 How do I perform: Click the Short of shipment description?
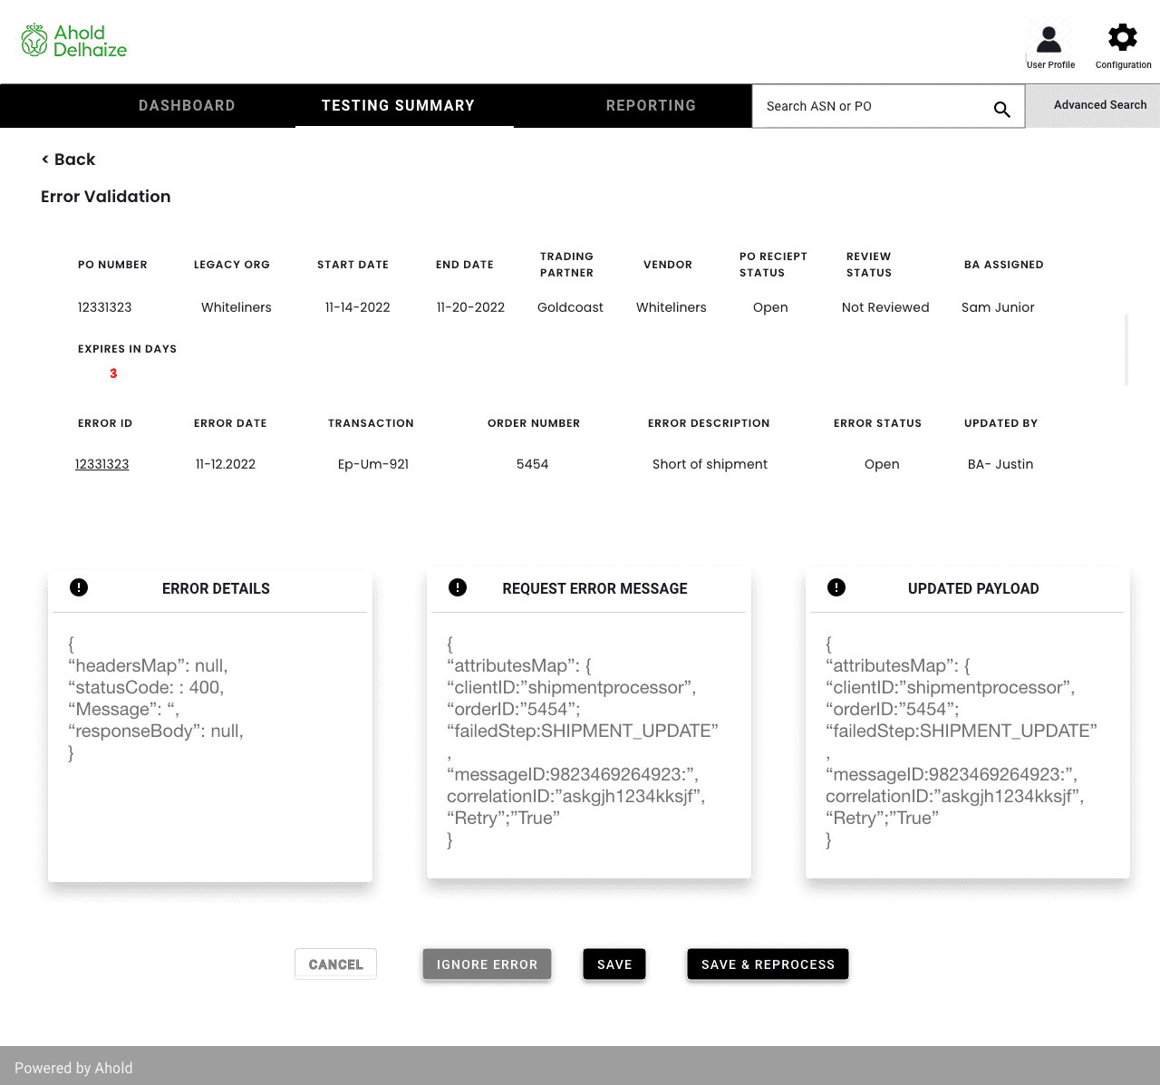click(x=710, y=464)
